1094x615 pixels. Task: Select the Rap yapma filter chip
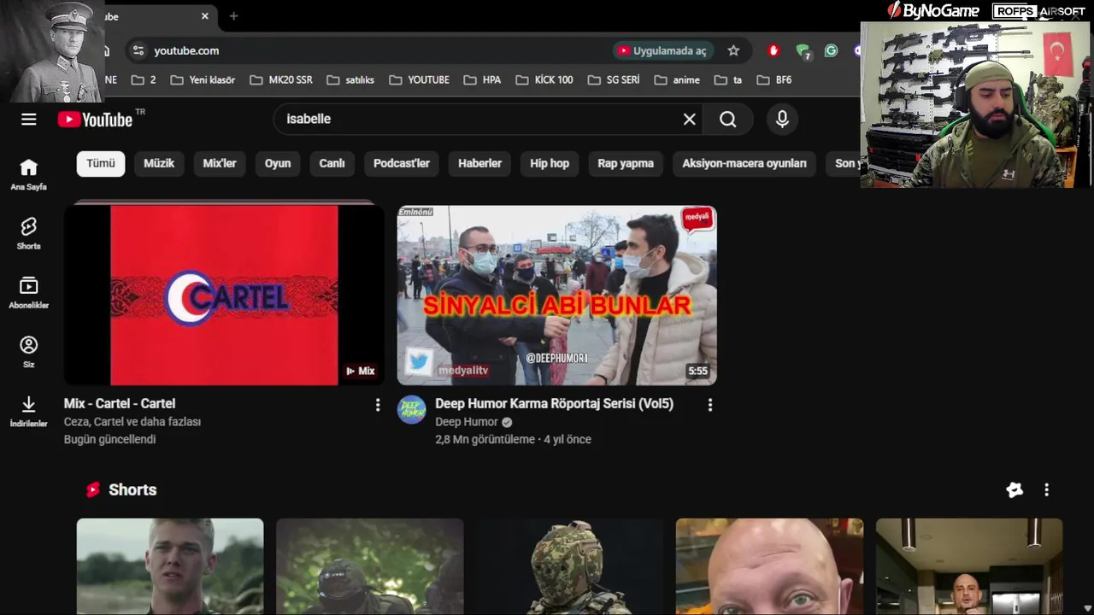626,163
